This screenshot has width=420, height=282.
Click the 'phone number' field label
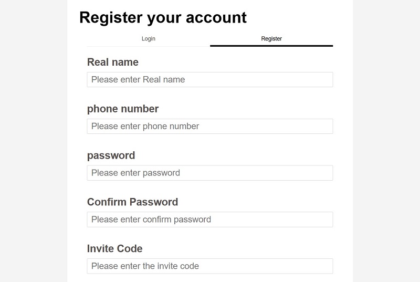tap(123, 109)
